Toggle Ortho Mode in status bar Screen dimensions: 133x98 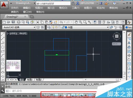click(56, 95)
